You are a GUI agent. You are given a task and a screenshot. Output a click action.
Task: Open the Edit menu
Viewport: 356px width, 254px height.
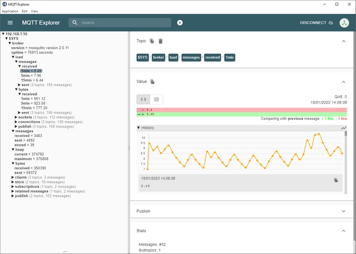(x=24, y=11)
